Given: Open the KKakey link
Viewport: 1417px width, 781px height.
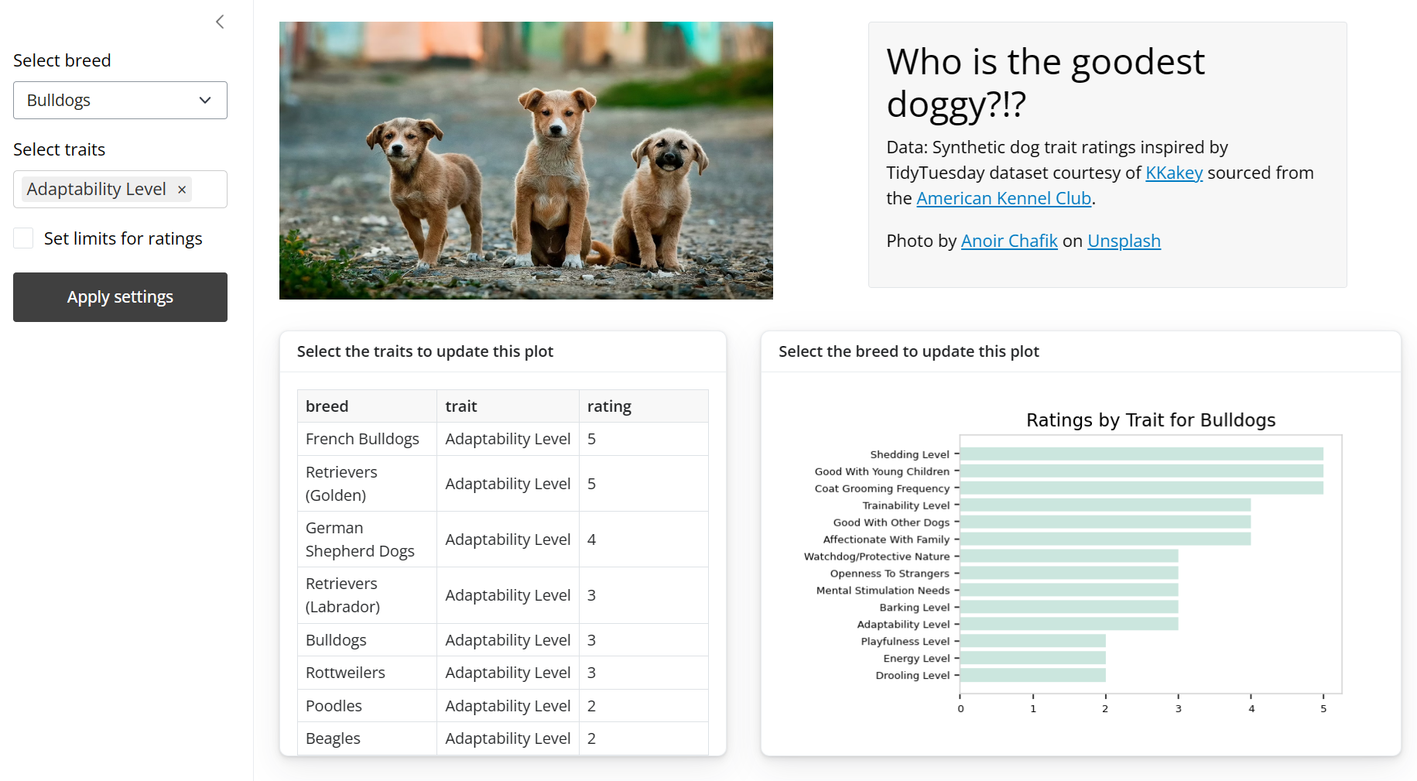Looking at the screenshot, I should 1173,173.
